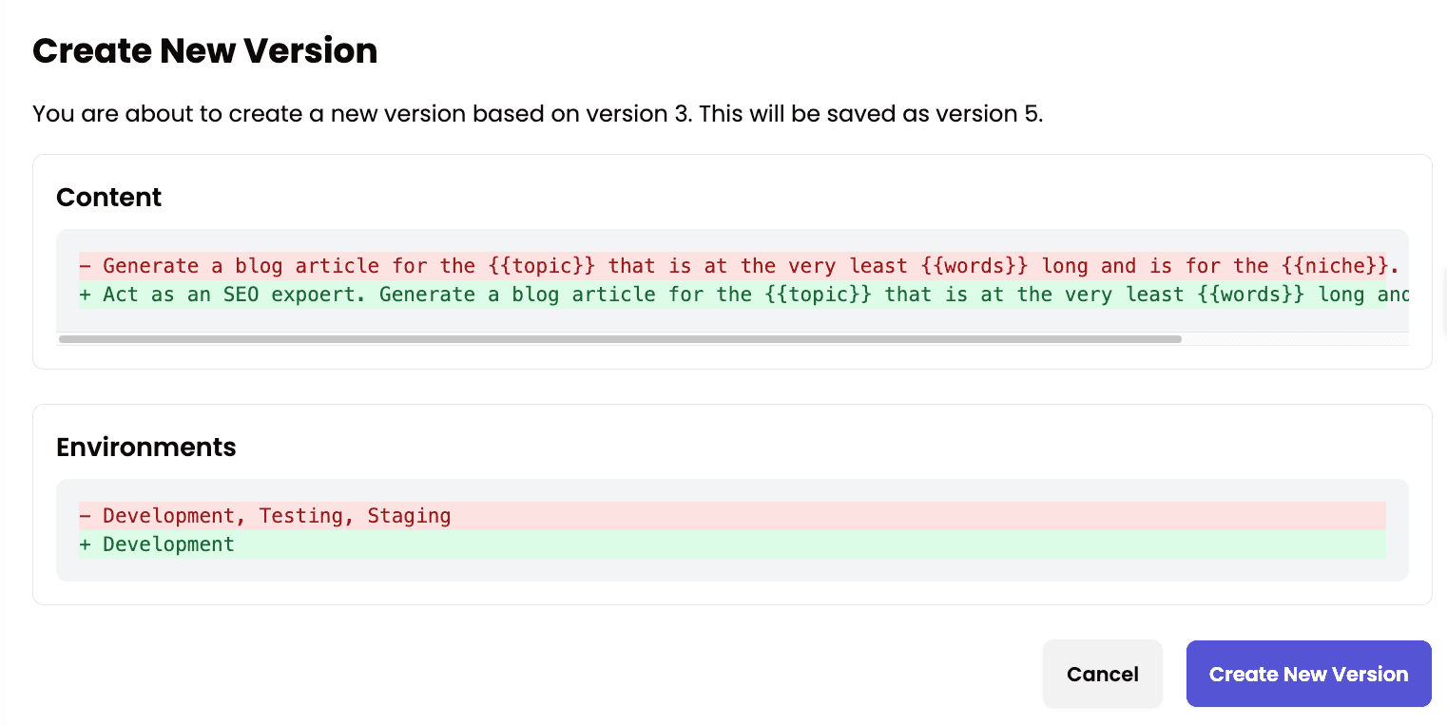Click the minus symbol of the Environments diff line
The width and height of the screenshot is (1447, 725).
[84, 516]
